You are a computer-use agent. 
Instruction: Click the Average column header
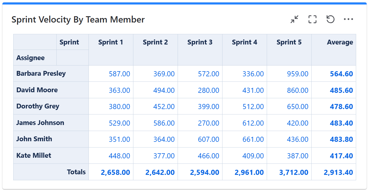pos(340,42)
